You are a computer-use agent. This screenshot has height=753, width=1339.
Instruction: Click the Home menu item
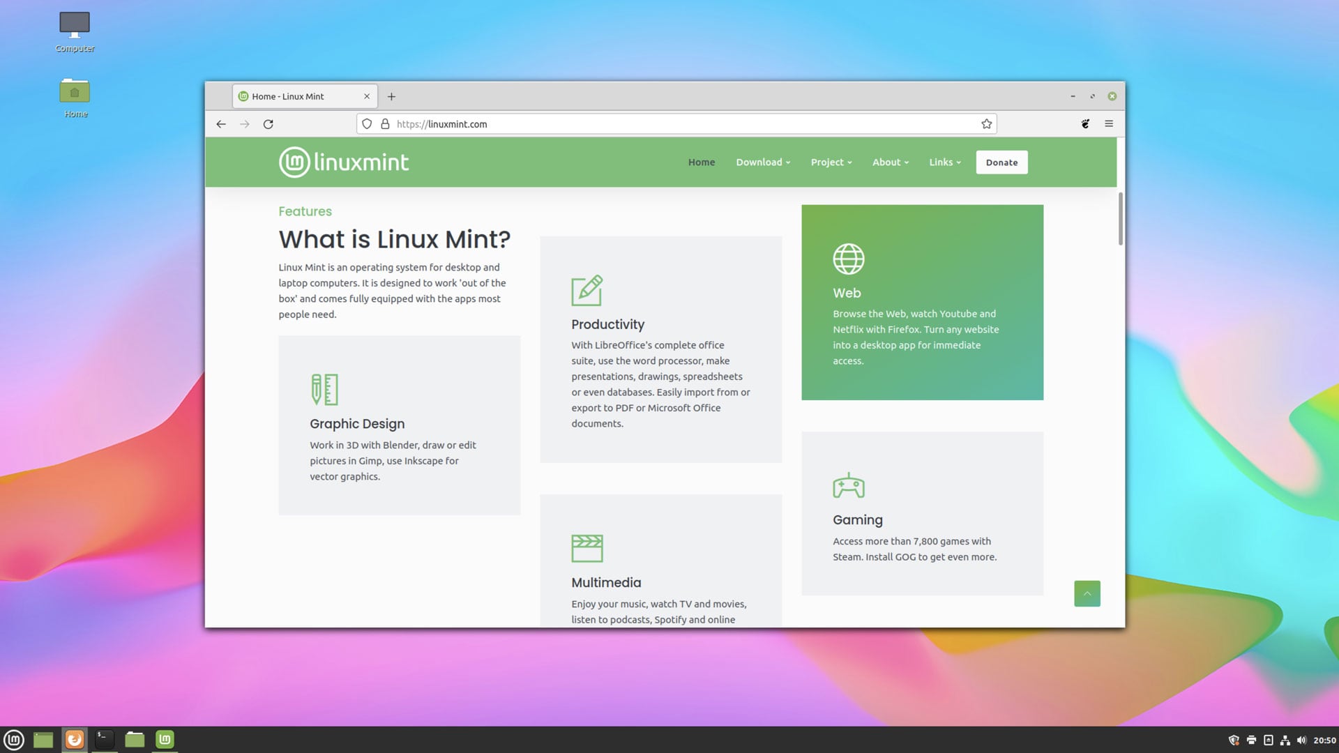702,162
